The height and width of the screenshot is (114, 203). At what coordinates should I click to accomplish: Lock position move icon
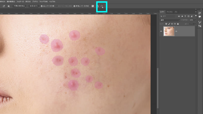[x=172, y=24]
